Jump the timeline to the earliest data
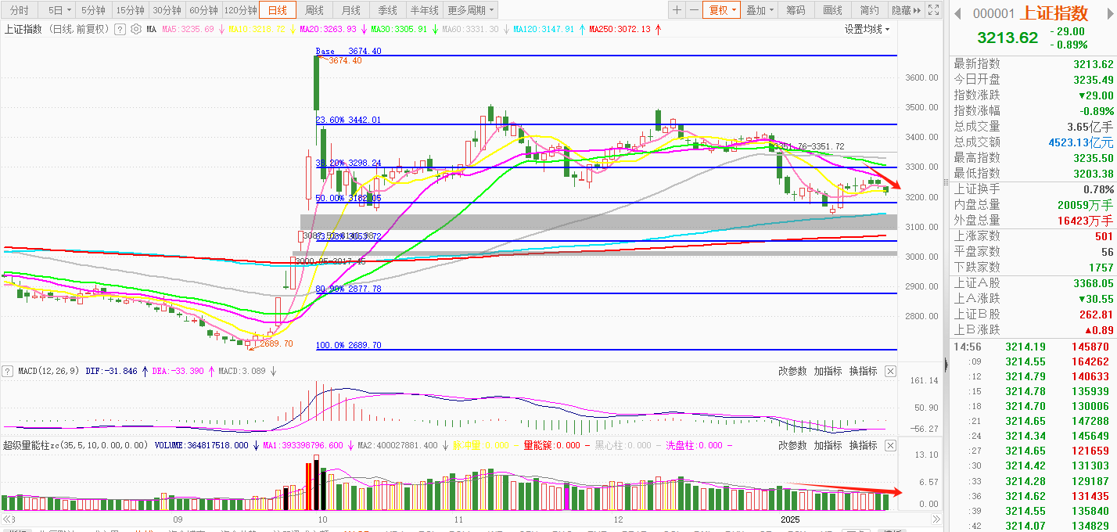 tap(8, 519)
